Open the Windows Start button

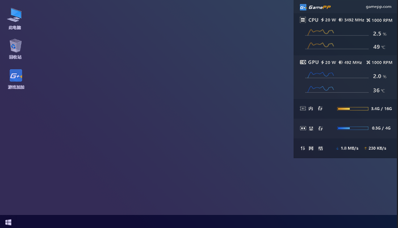8,222
